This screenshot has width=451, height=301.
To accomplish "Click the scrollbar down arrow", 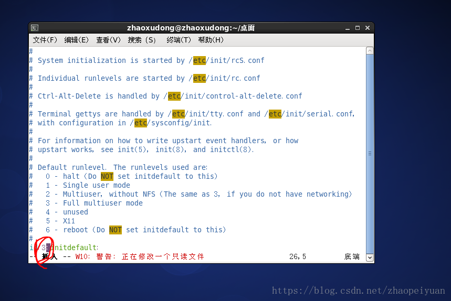I will 370,258.
